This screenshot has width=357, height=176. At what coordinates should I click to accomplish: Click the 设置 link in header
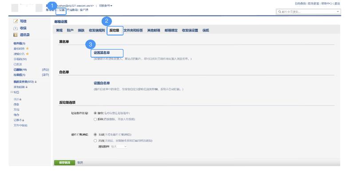(62, 10)
